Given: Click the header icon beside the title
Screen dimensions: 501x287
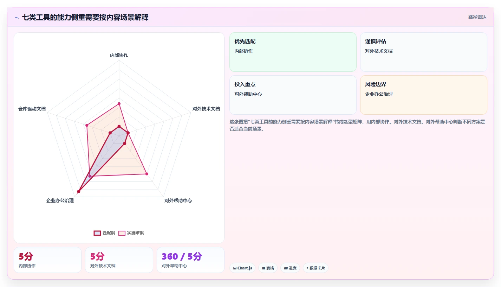Looking at the screenshot, I should (x=17, y=17).
